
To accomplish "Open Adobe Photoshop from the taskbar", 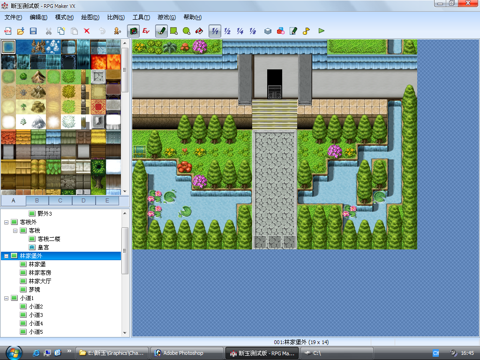I will point(187,353).
